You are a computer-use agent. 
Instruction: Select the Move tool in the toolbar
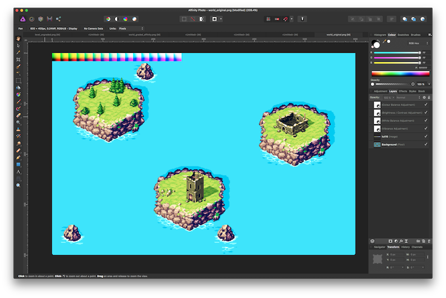[x=18, y=45]
